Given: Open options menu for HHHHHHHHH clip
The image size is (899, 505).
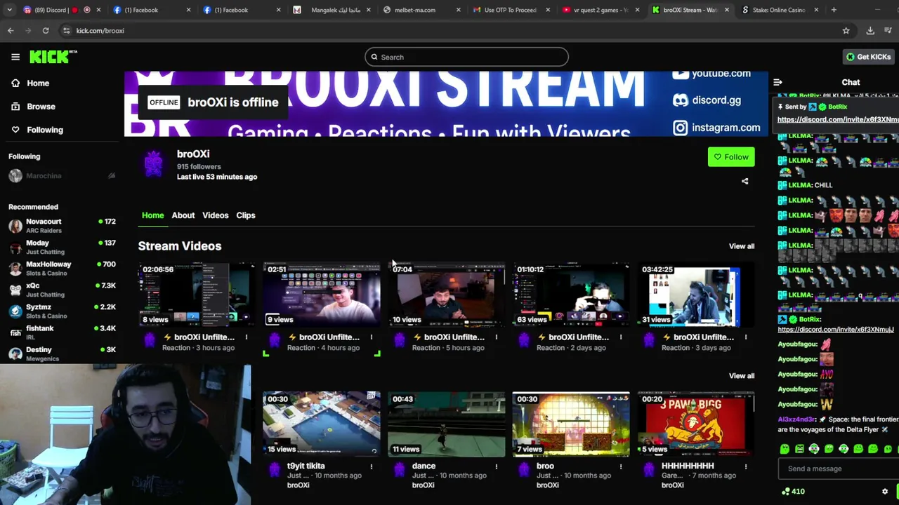Looking at the screenshot, I should 746,466.
